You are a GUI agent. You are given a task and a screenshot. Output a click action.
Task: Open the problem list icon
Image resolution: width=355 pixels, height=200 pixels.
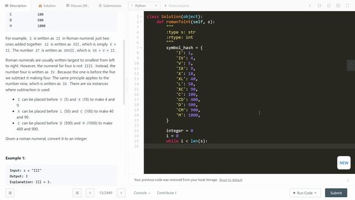[10, 193]
